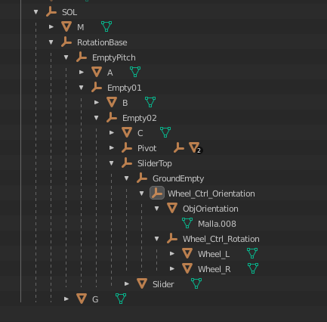This screenshot has height=322, width=327.
Task: Select the SliderTop object in the outliner
Action: tap(155, 163)
